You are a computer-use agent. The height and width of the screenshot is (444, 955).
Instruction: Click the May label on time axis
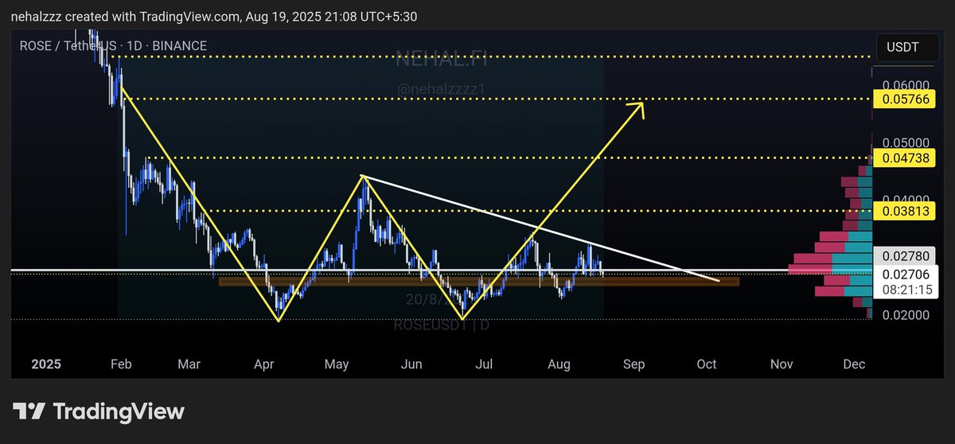coord(337,364)
